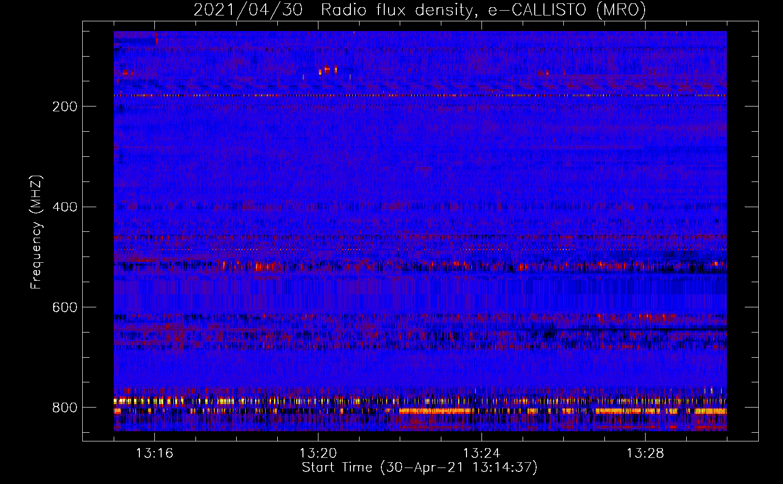Click the 400 frequency tick label
The image size is (783, 484).
tap(65, 207)
